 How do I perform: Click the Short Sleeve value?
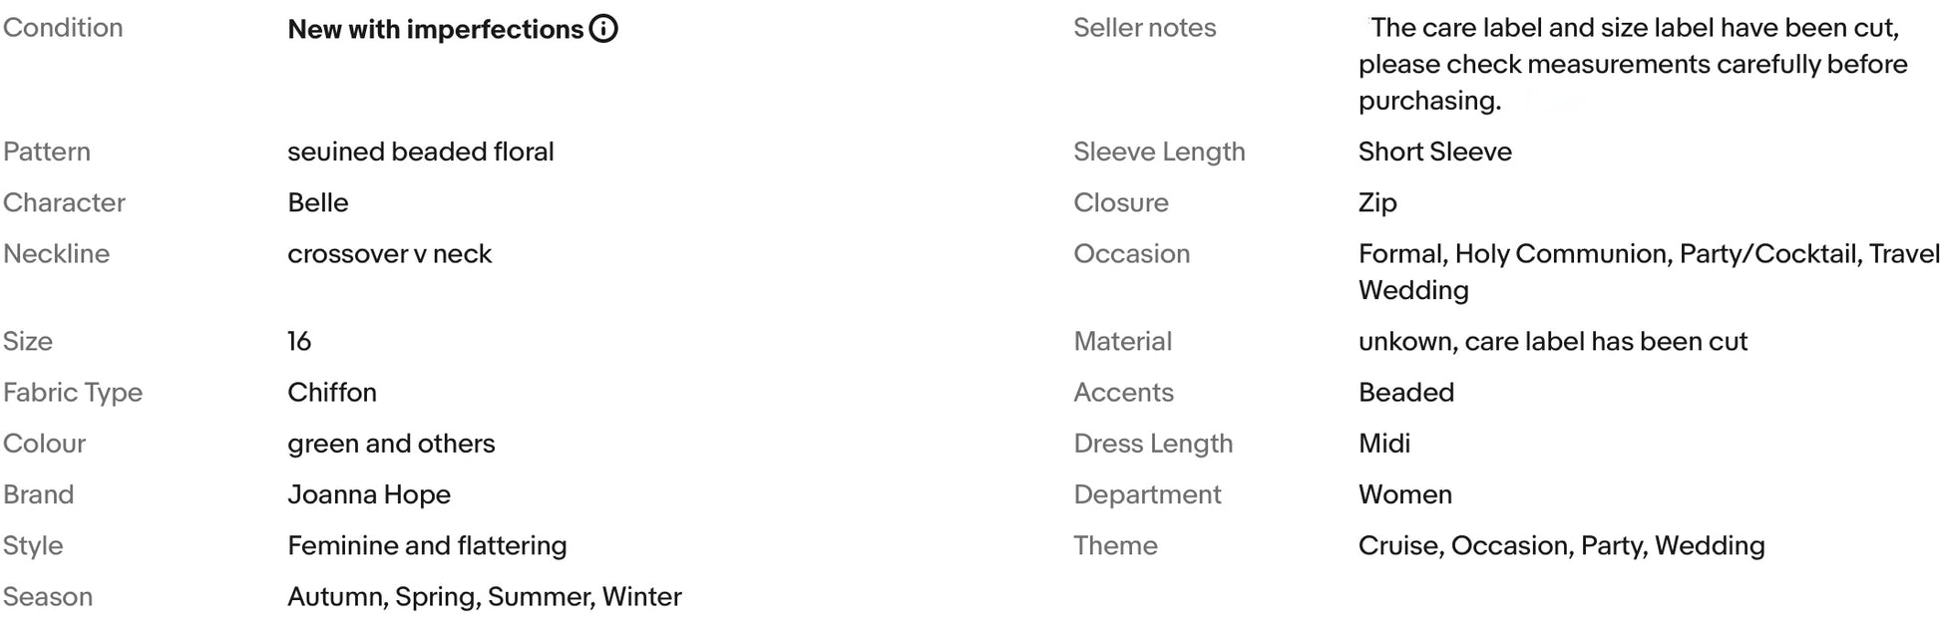1435,152
